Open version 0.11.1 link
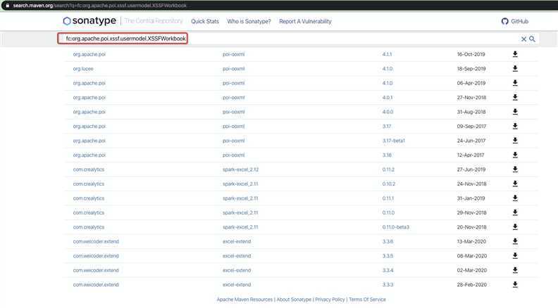The image size is (558, 308). coord(388,198)
